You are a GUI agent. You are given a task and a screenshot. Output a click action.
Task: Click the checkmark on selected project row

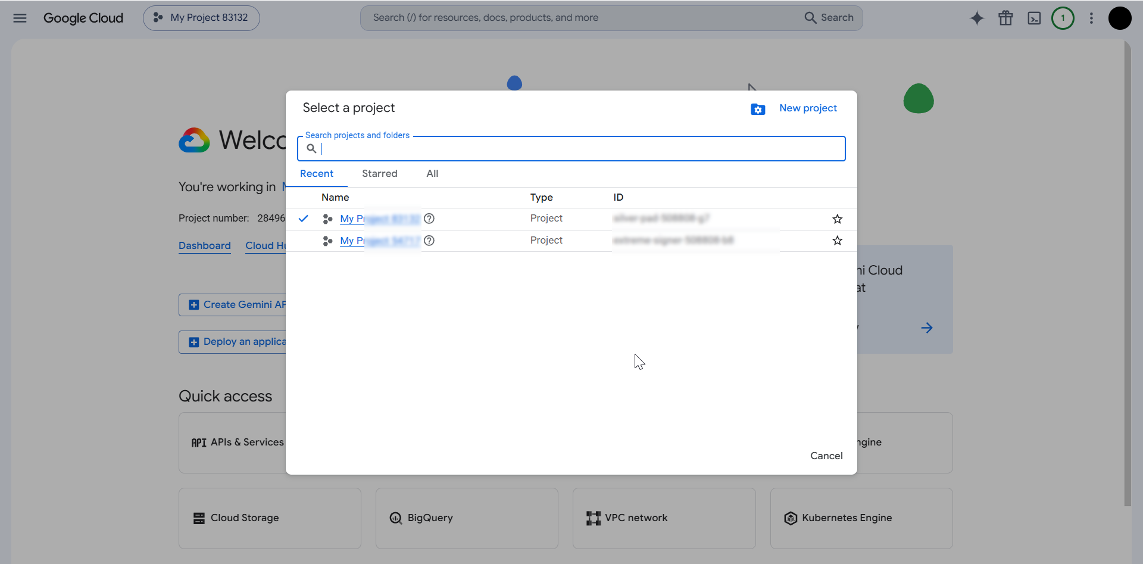[x=304, y=219]
